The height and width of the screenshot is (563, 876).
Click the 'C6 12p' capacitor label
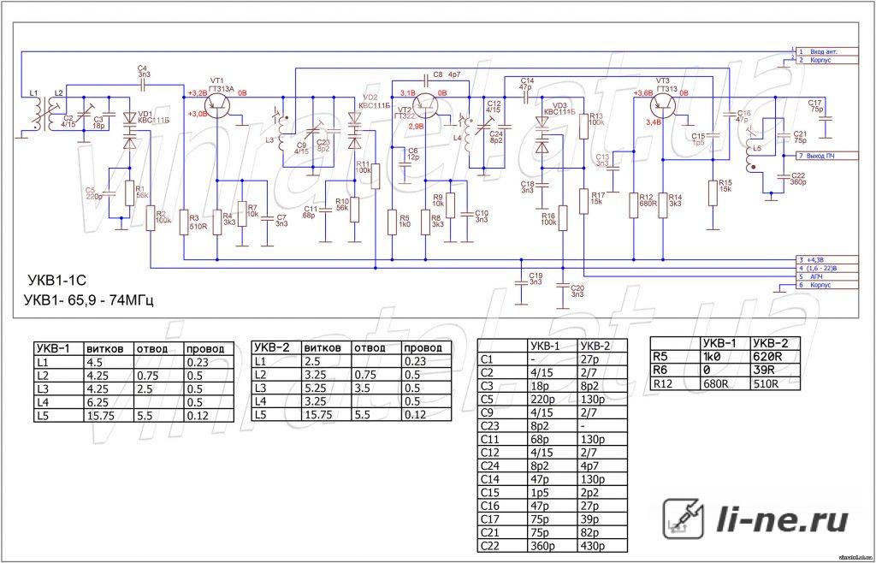(413, 154)
